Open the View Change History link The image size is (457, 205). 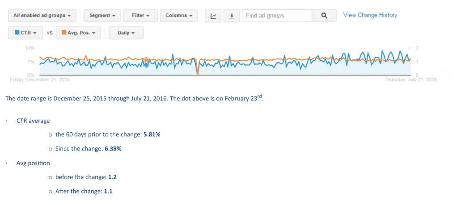370,15
